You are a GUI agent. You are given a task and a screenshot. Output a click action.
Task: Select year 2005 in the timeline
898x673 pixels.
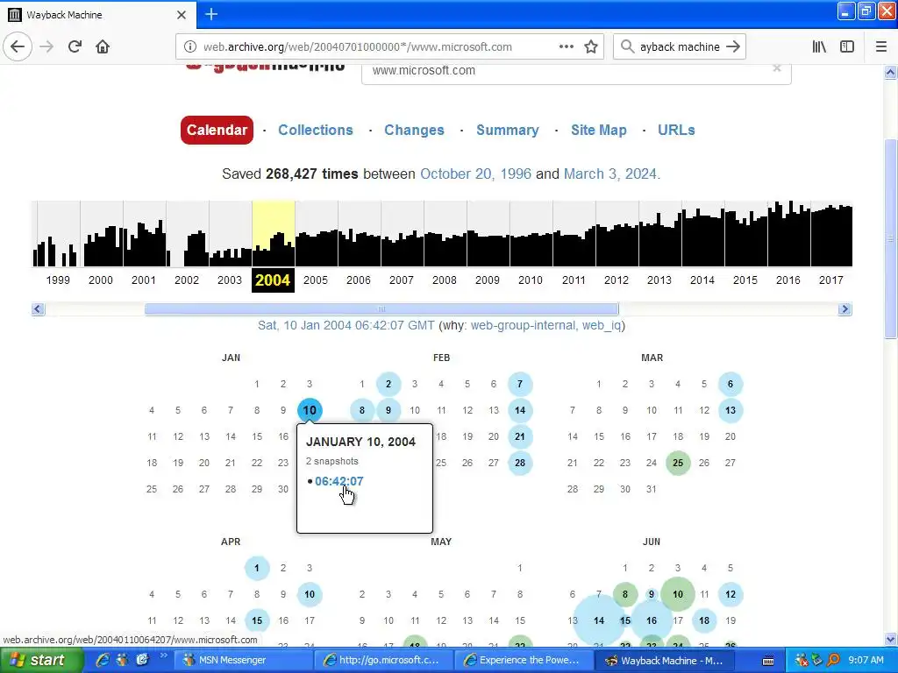click(x=316, y=280)
